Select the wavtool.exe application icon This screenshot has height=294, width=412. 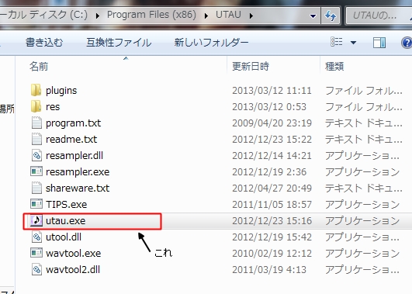(x=36, y=254)
